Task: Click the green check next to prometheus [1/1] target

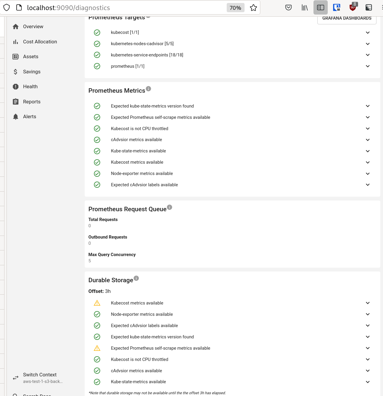Action: (97, 66)
